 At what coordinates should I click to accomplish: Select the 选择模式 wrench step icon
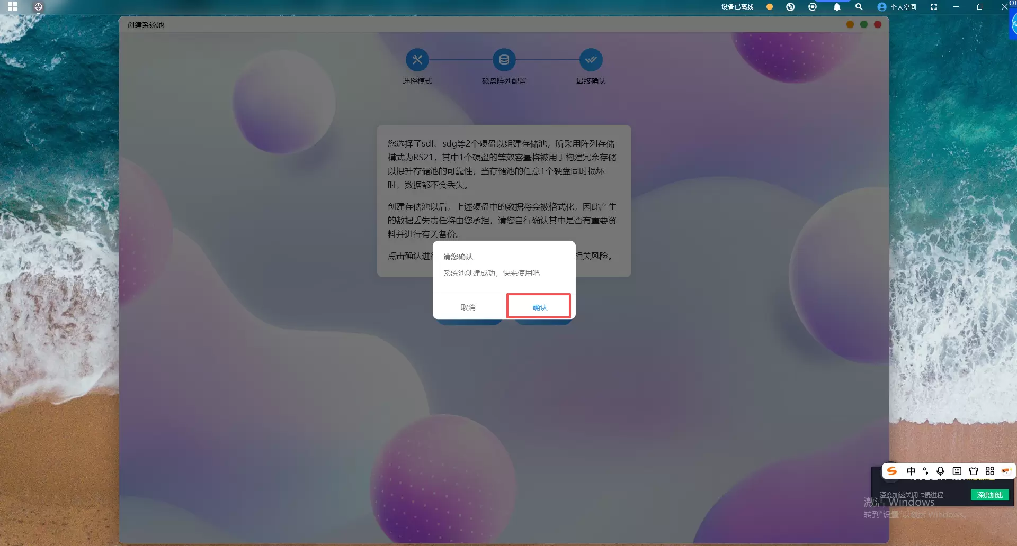point(417,60)
